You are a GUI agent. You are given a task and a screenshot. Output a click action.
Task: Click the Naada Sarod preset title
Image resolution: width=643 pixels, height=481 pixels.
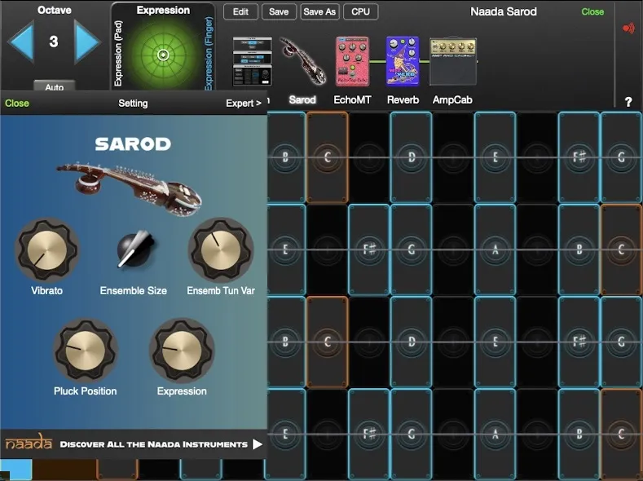503,11
